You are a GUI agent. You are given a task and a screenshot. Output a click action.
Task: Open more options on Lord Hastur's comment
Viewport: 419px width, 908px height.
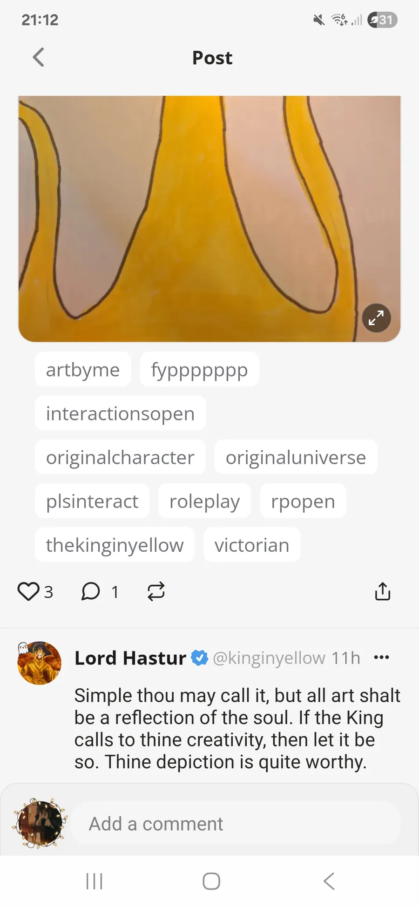[x=381, y=657]
